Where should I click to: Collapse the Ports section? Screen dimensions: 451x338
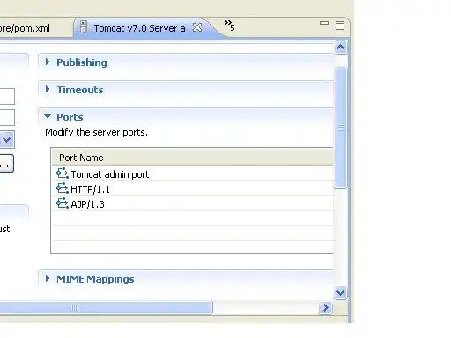(48, 116)
